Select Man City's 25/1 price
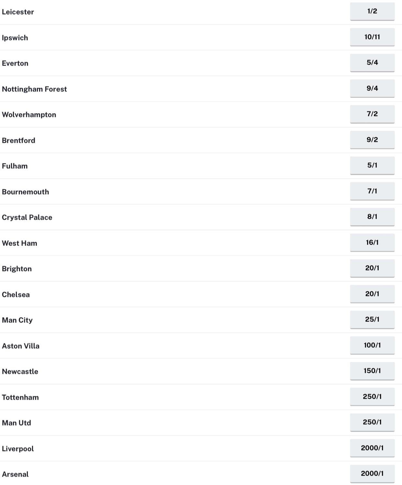The image size is (402, 485). (372, 319)
